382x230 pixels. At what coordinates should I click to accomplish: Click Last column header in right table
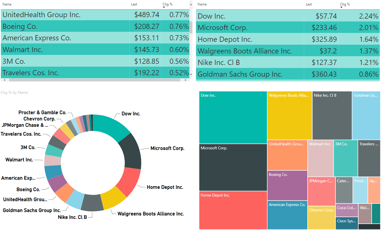click(x=309, y=4)
